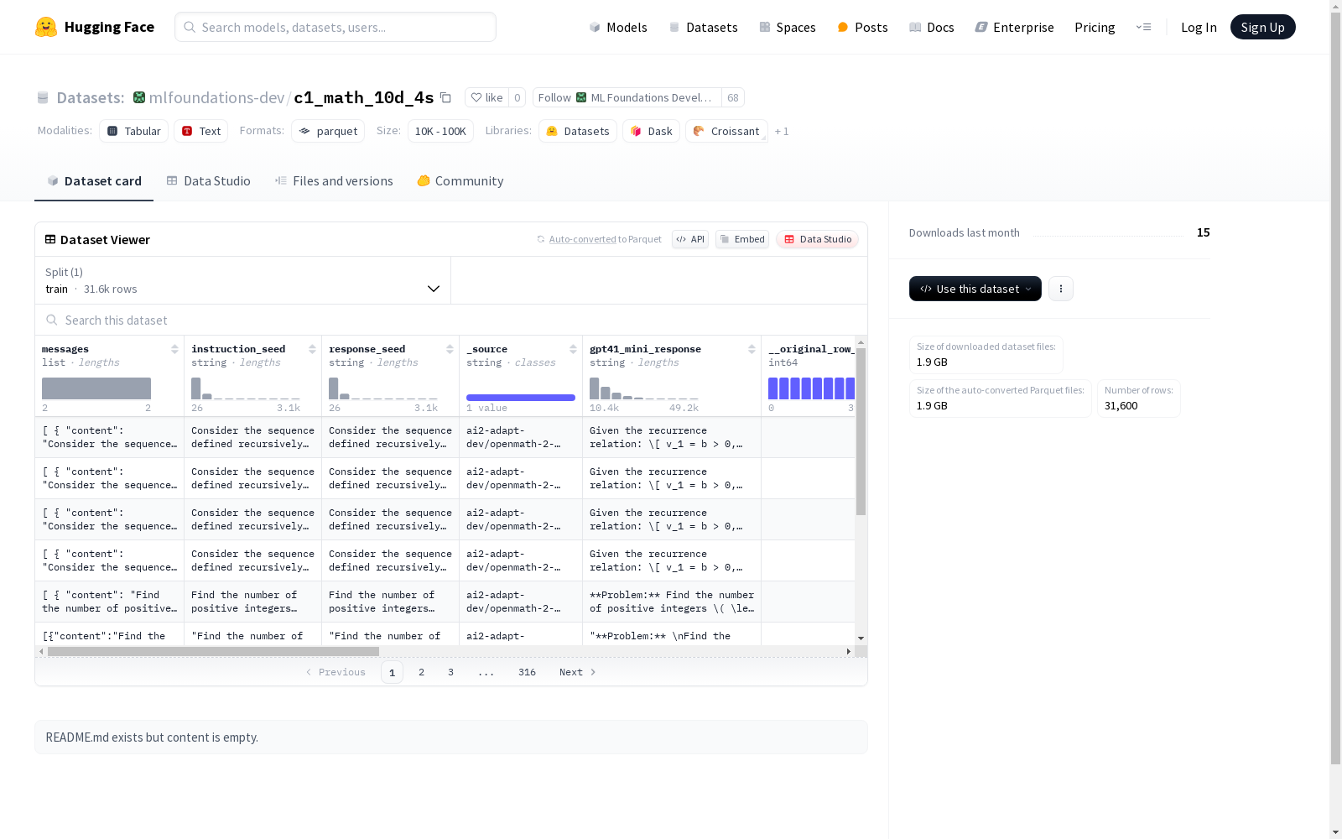Follow ML Foundations Development
Viewport: 1342px width, 839px height.
point(627,97)
